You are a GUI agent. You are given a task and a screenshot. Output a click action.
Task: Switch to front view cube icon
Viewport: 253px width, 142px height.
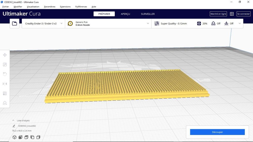tap(20, 137)
